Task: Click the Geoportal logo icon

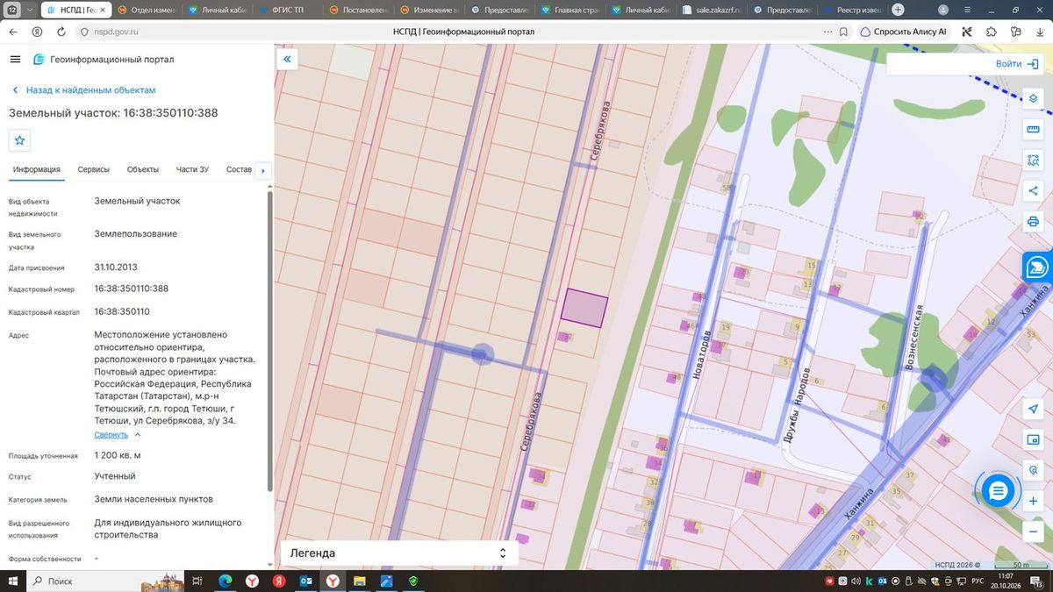Action: 39,60
